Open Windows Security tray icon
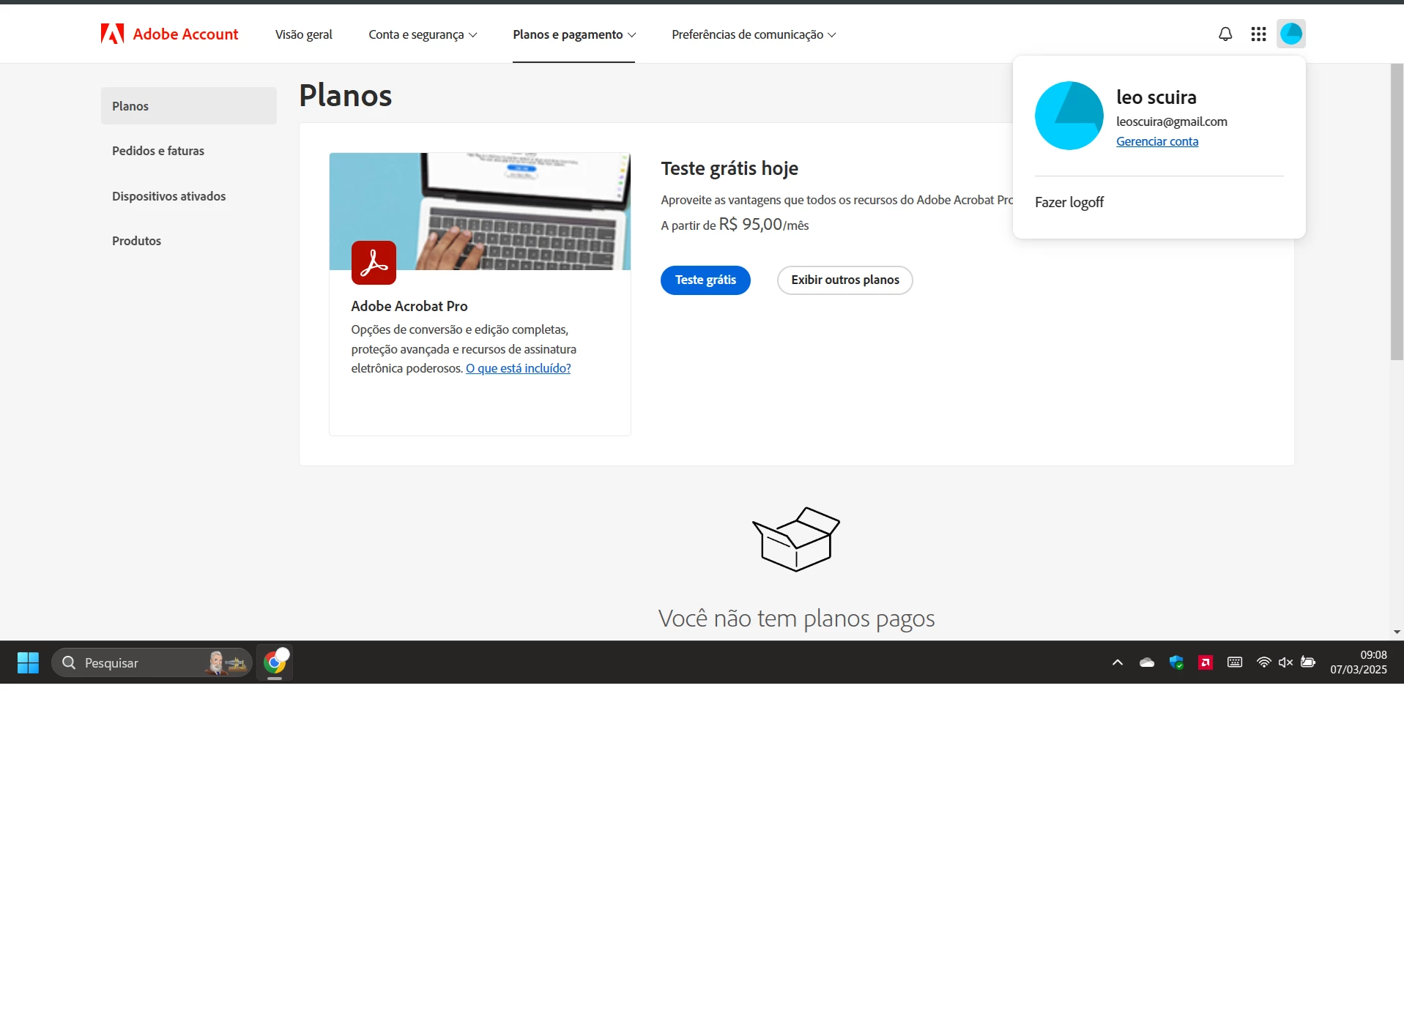Image resolution: width=1404 pixels, height=1016 pixels. [1176, 662]
